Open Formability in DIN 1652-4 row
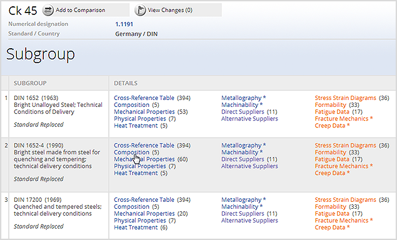This screenshot has height=240, width=397. click(x=330, y=152)
